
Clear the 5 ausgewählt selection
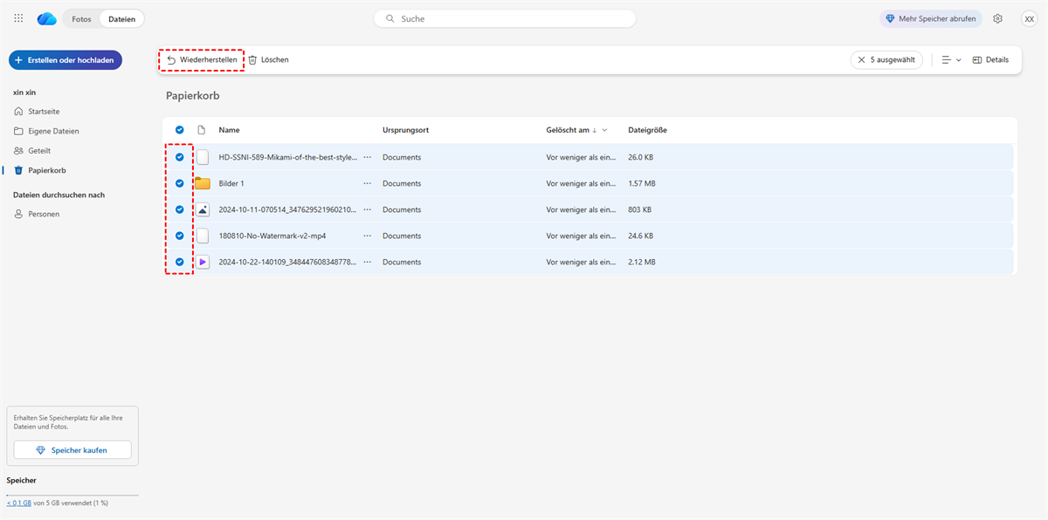point(862,60)
